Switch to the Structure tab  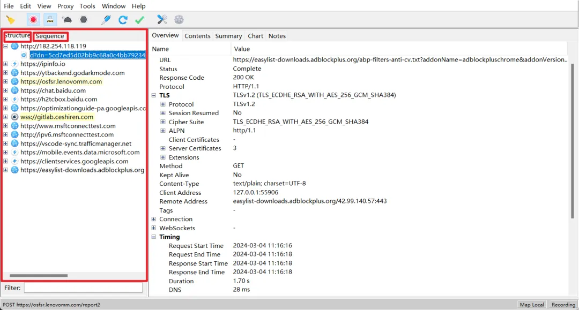(x=17, y=36)
